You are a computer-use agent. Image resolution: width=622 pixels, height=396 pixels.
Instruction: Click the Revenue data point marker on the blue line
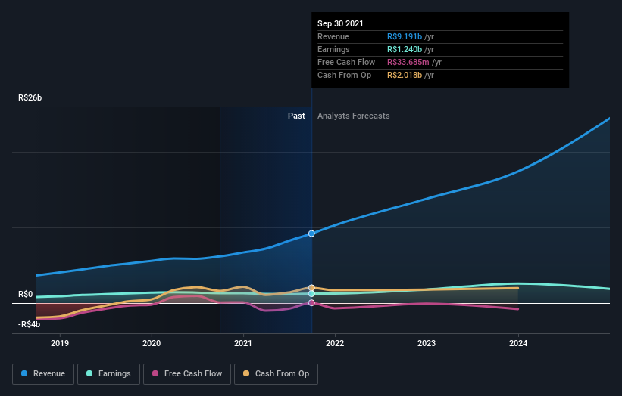tap(311, 234)
